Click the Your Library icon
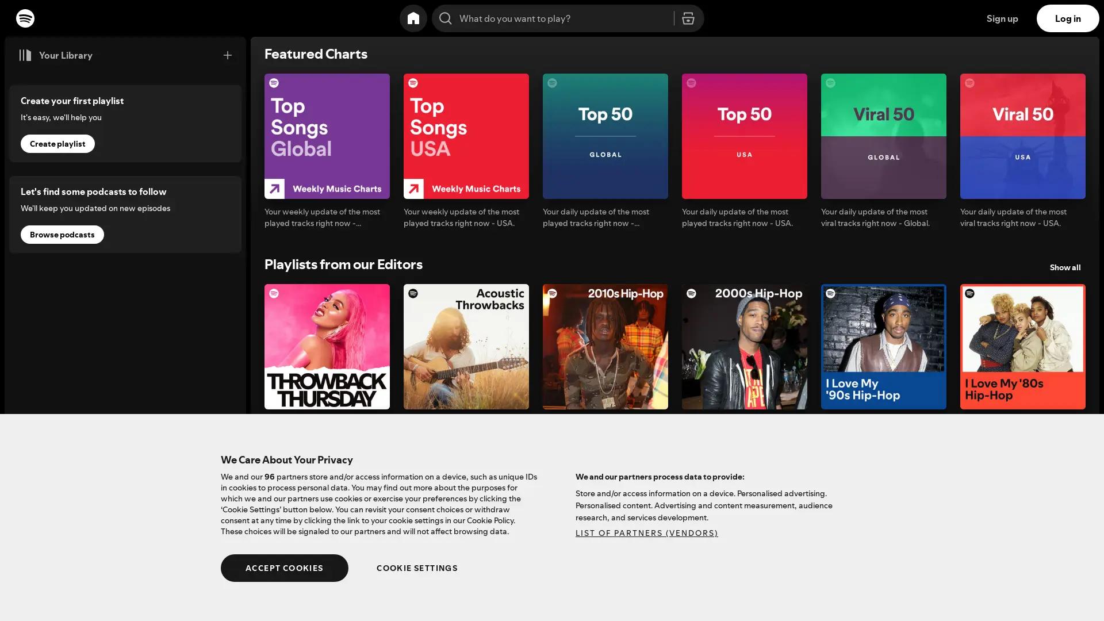Screen dimensions: 1104x621 25,55
